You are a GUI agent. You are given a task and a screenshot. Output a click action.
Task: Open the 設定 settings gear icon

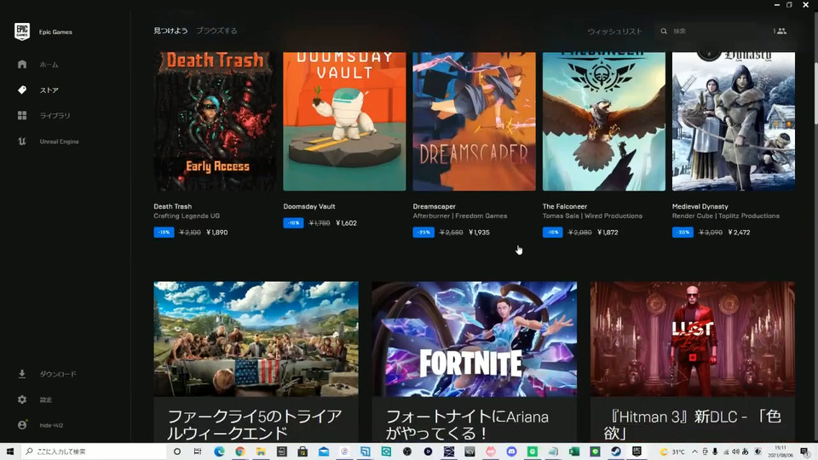pos(22,399)
